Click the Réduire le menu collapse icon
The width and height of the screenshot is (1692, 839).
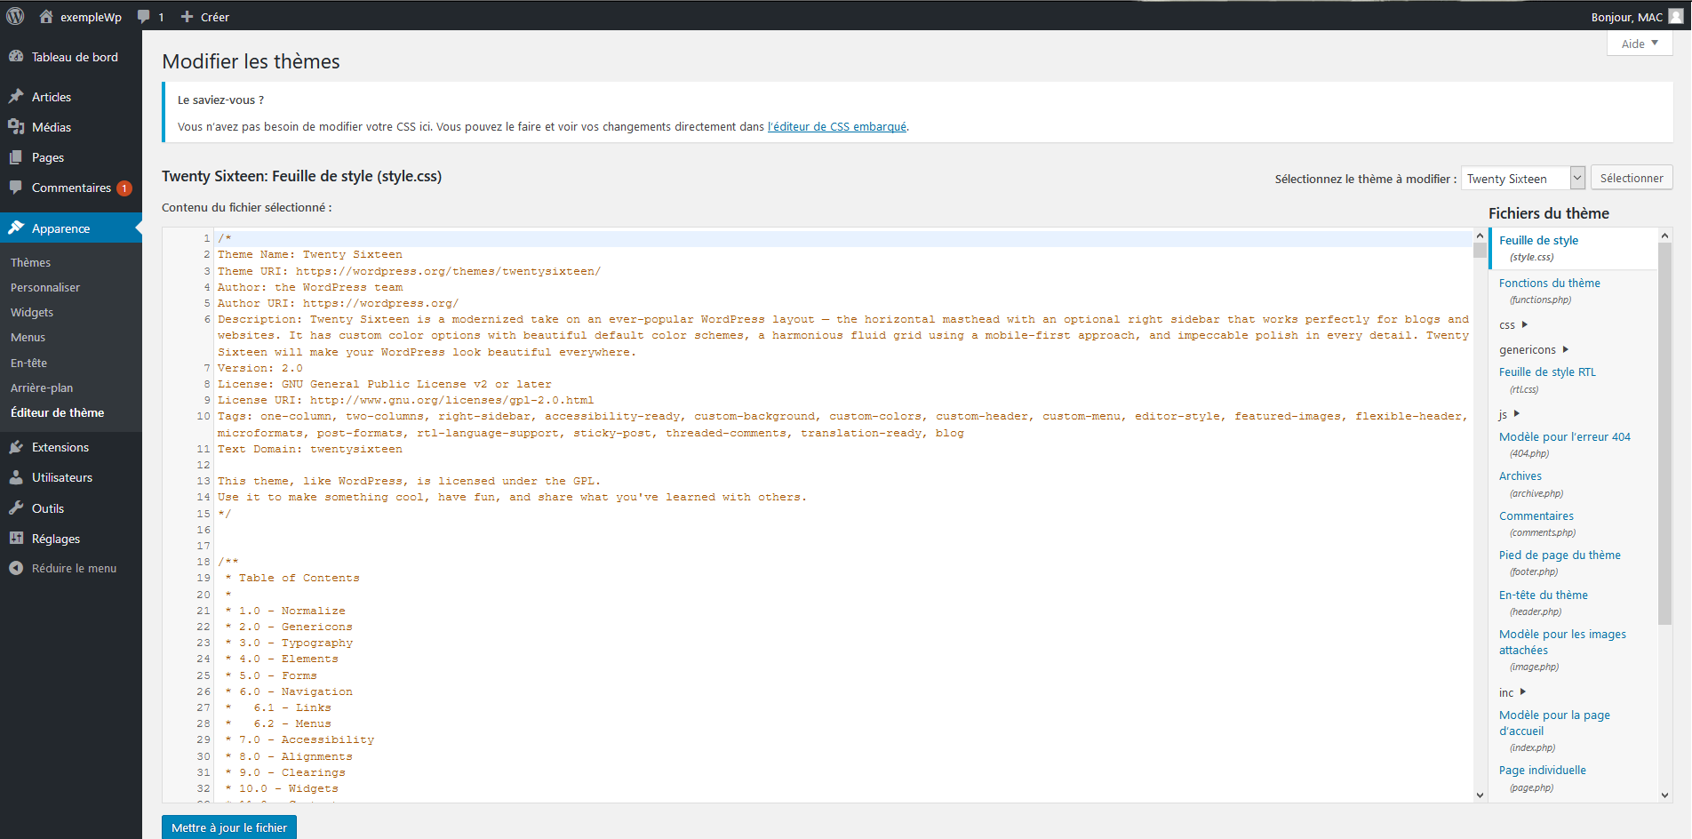coord(16,568)
